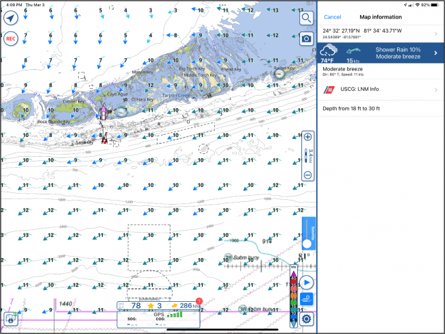Tap the magenta boat marker near Boca Grande Key
This screenshot has height=334, width=445.
point(103,112)
